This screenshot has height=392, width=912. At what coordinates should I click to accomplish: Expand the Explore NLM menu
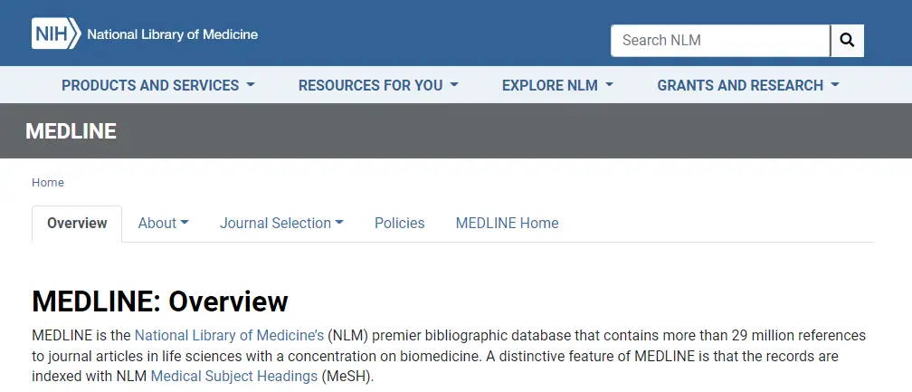(557, 85)
